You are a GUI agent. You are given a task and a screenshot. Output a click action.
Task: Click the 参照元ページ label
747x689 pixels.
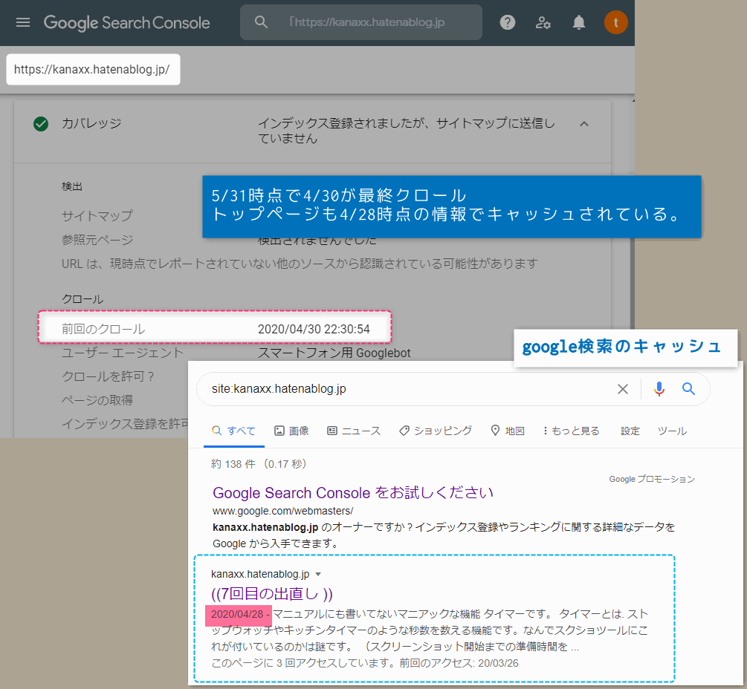(x=97, y=240)
